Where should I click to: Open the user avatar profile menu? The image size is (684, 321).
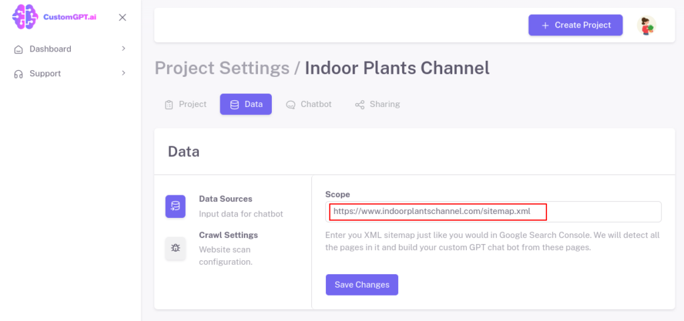click(x=647, y=25)
